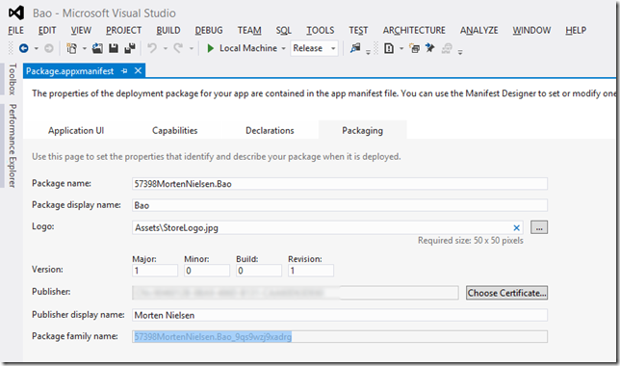620x366 pixels.
Task: Open the overflow options at the toolbar's right end
Action: 460,51
